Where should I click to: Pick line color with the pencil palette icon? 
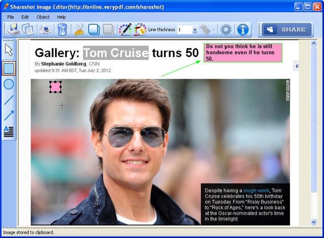125,29
